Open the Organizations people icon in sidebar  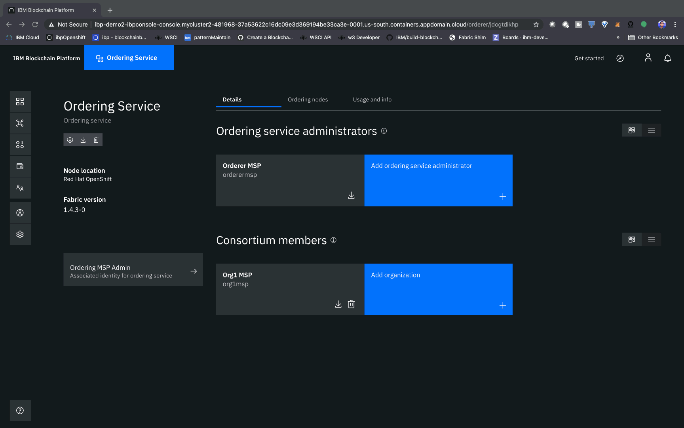[20, 188]
